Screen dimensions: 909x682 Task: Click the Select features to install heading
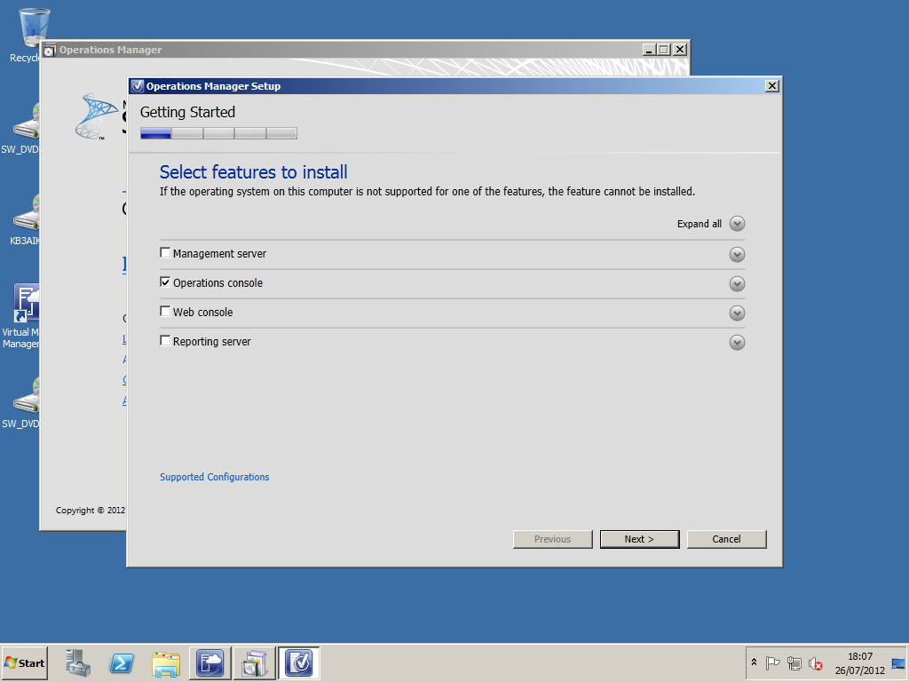pyautogui.click(x=253, y=172)
